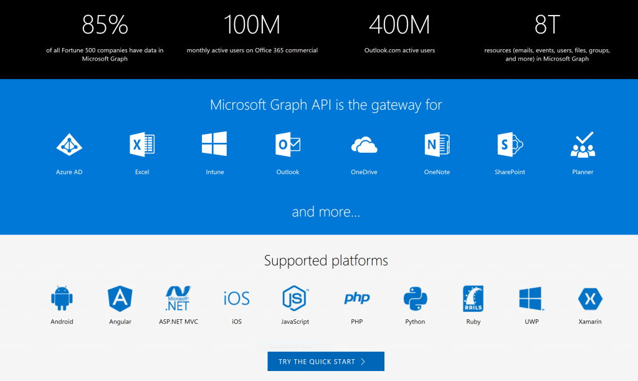The height and width of the screenshot is (381, 638).
Task: Select the Android platform icon
Action: point(62,299)
